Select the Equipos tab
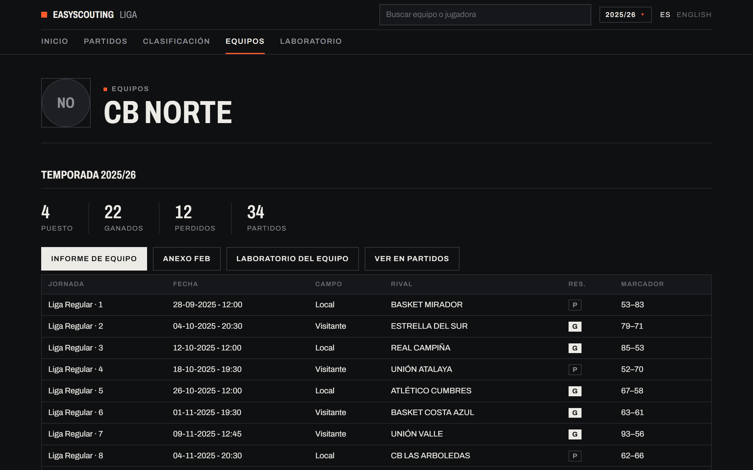Image resolution: width=753 pixels, height=470 pixels. pyautogui.click(x=245, y=41)
